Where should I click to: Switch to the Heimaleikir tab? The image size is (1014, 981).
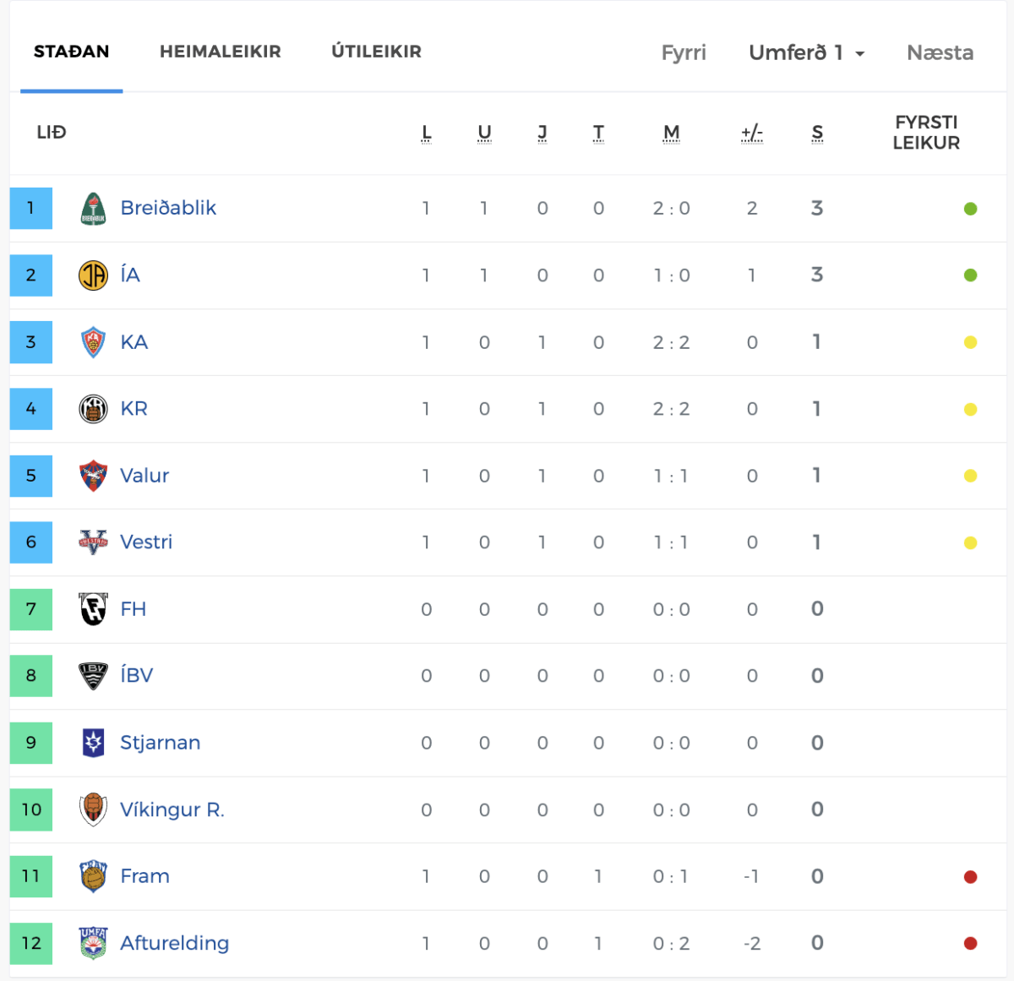(x=220, y=52)
